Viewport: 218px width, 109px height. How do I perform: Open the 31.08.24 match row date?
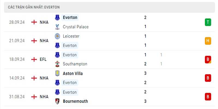coord(17,97)
